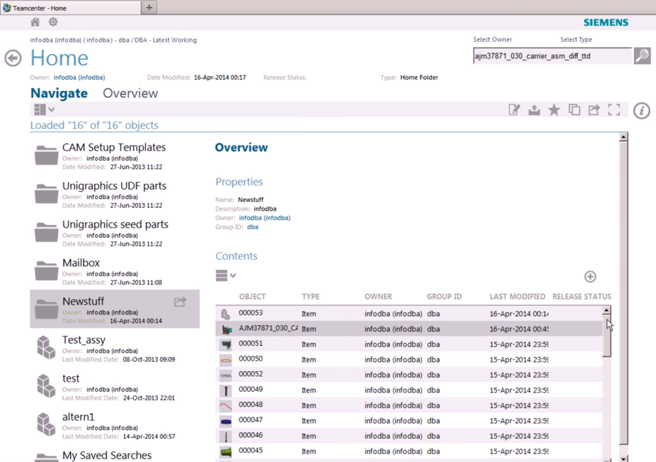The height and width of the screenshot is (462, 656).
Task: Go back using the circular back arrow
Action: point(13,58)
